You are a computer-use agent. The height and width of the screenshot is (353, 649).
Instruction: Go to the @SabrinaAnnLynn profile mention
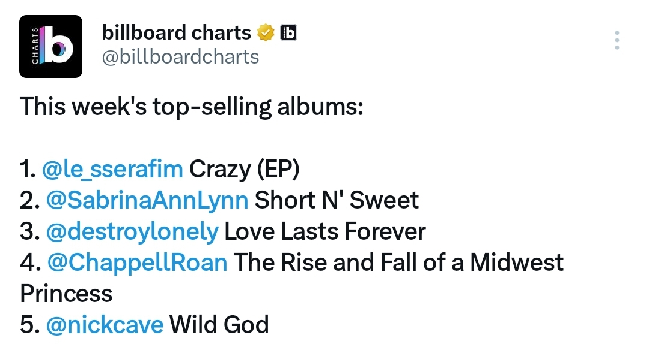click(x=147, y=200)
